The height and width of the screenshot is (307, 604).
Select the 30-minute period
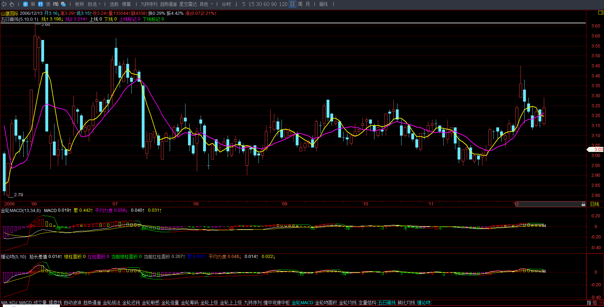259,4
